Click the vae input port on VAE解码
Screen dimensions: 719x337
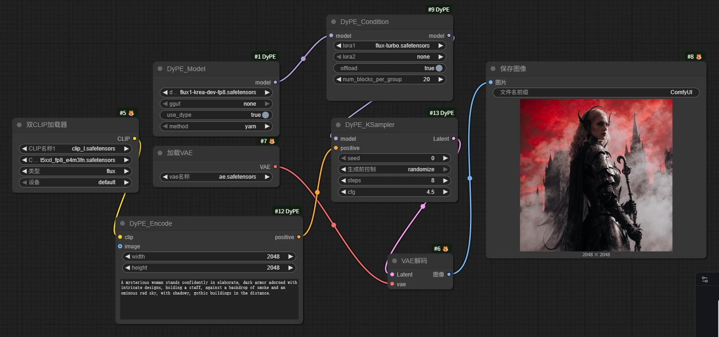coord(392,284)
